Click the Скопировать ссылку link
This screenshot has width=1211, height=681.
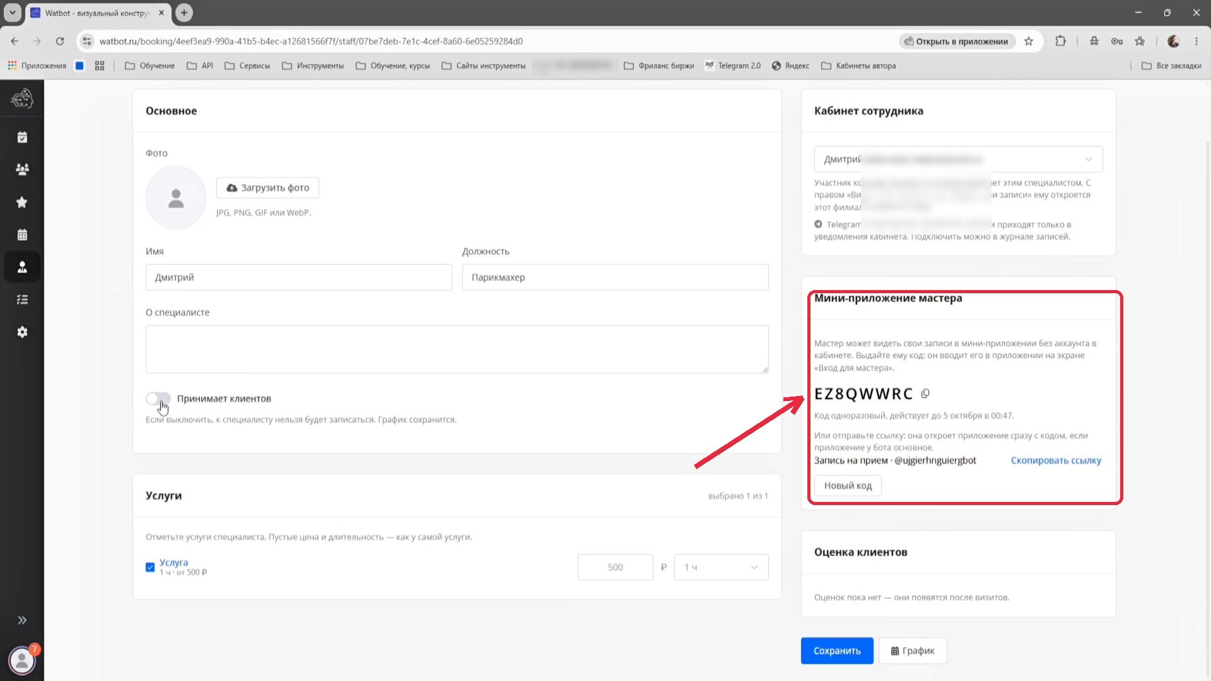point(1056,460)
